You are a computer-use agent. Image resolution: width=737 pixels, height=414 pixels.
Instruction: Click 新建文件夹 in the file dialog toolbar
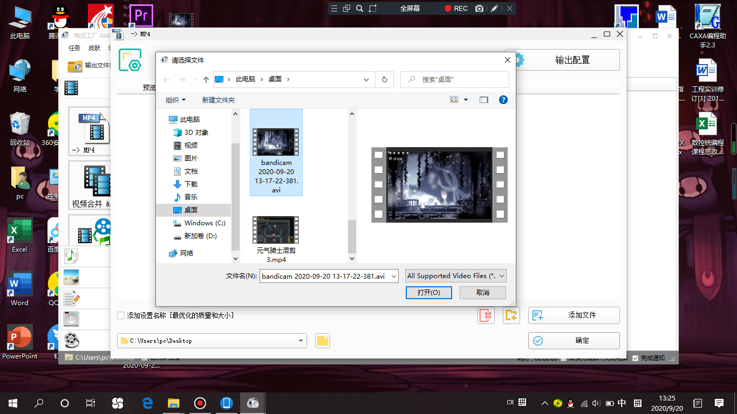click(219, 100)
